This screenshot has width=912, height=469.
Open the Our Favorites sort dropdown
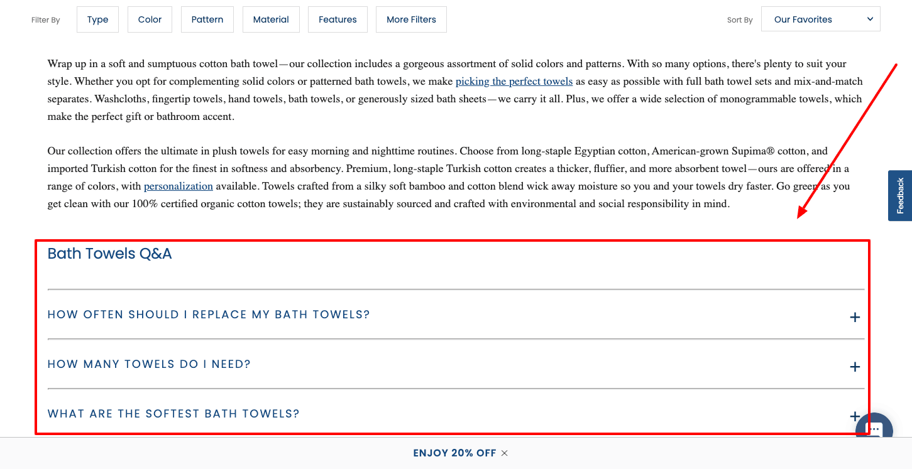coord(821,19)
